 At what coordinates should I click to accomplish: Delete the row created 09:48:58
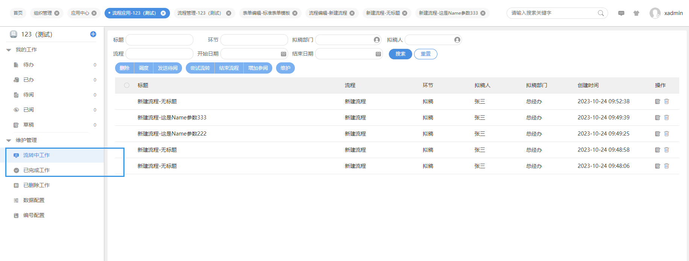pyautogui.click(x=666, y=150)
